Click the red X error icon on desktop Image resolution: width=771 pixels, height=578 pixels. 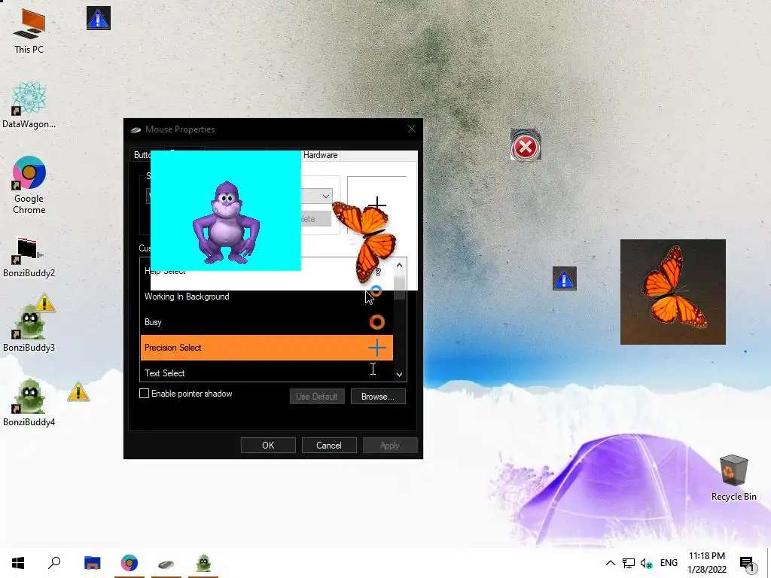tap(526, 146)
